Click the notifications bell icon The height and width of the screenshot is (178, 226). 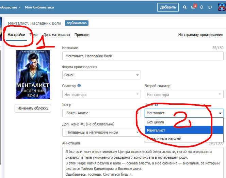point(202,7)
